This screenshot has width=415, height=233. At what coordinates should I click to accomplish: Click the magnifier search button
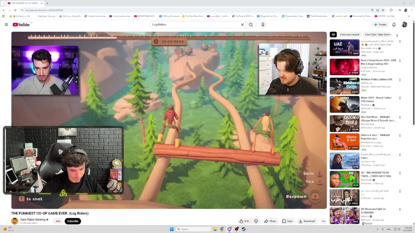[251, 25]
